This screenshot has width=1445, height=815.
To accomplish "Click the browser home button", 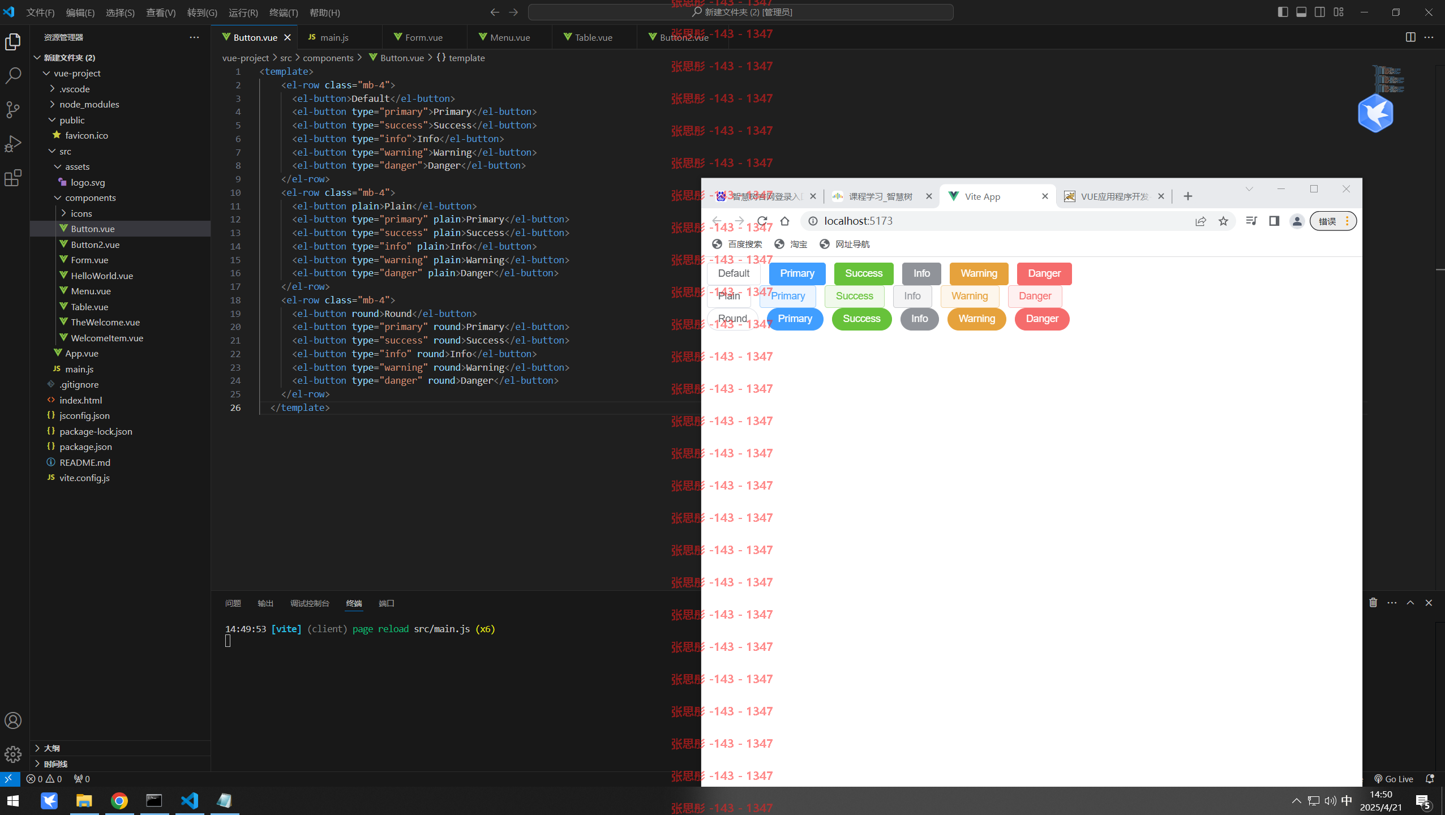I will (x=784, y=221).
